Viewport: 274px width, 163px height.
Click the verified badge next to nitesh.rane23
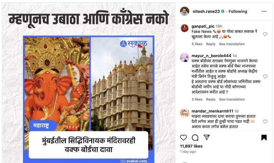[x=223, y=11]
